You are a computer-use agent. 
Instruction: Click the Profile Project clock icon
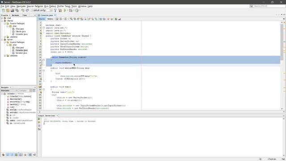pyautogui.click(x=77, y=10)
